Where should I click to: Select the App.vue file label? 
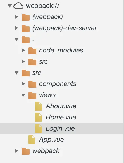51,140
